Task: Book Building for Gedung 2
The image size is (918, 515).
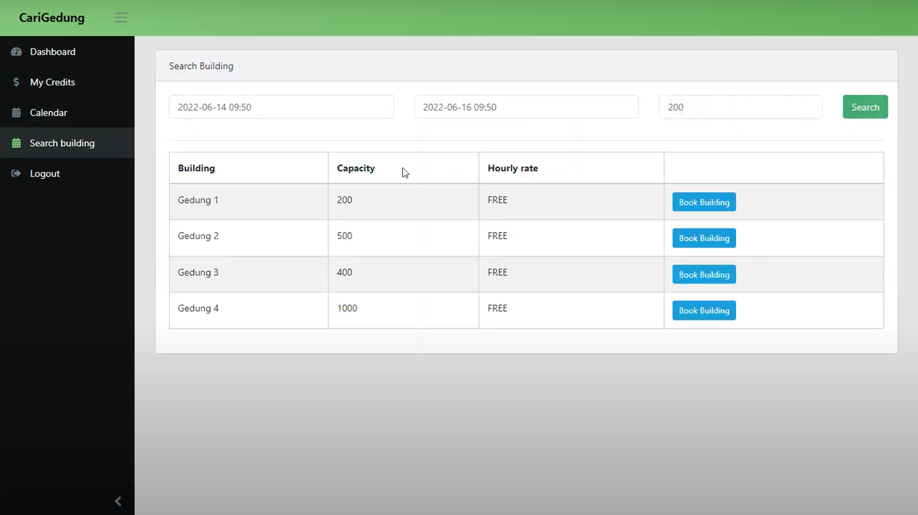Action: coord(704,238)
